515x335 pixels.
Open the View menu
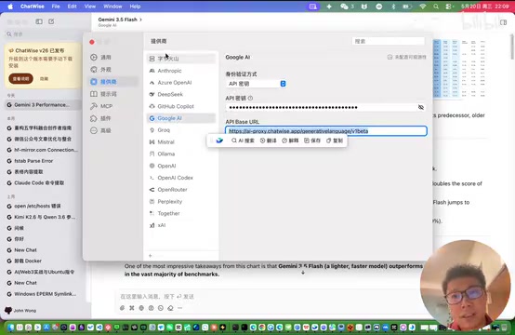click(x=89, y=7)
